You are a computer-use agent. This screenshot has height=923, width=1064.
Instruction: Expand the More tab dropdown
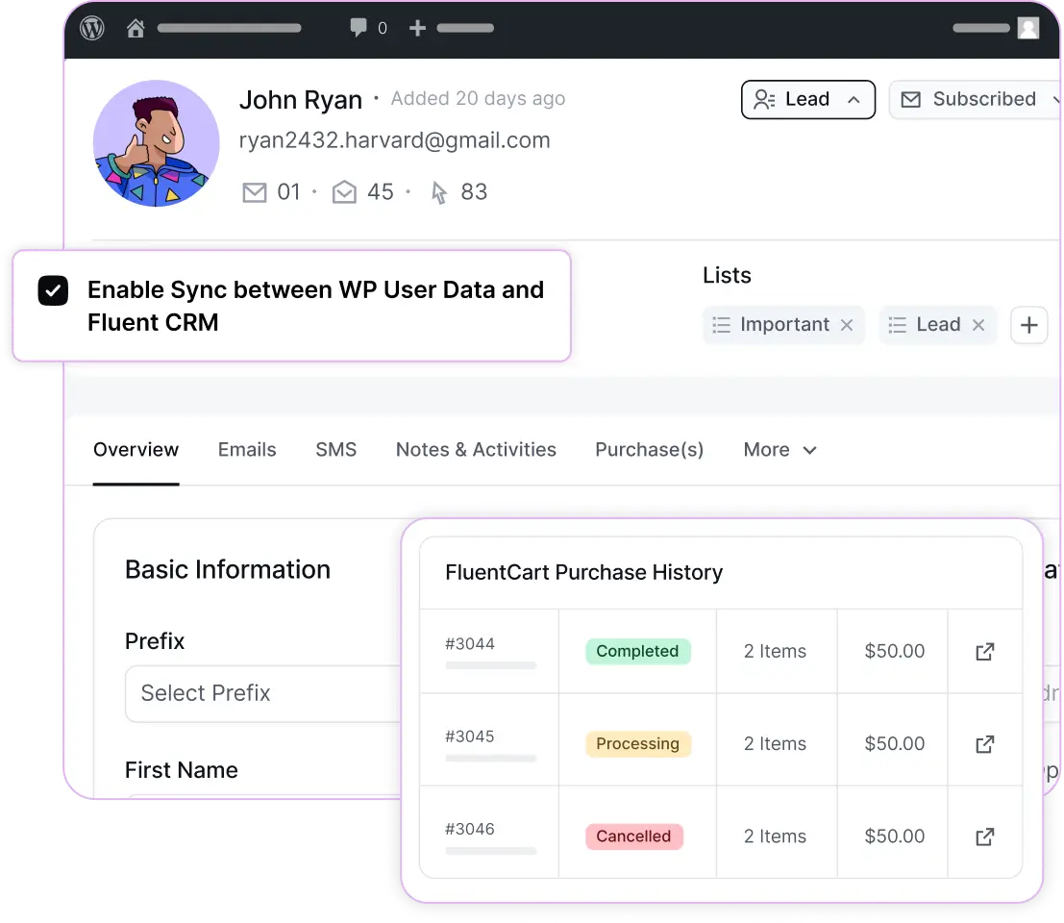779,449
